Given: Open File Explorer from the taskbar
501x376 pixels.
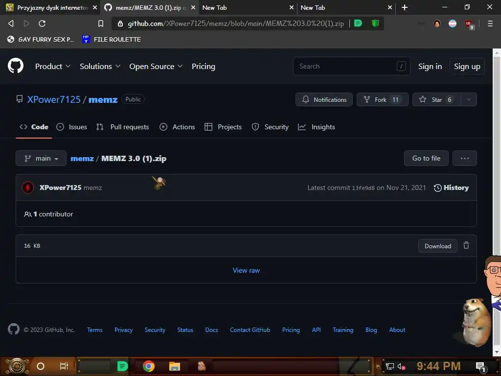Looking at the screenshot, I should 175,366.
